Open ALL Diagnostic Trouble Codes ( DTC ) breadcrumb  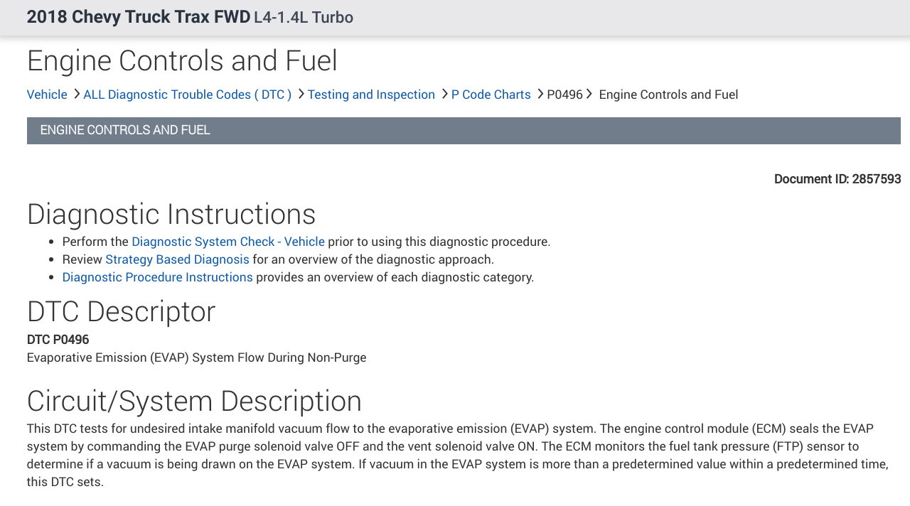coord(187,95)
